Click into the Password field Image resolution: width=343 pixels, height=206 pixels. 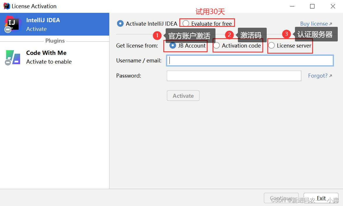coord(234,76)
